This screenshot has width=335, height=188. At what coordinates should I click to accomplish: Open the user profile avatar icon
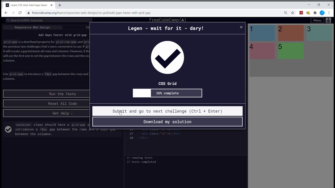328,20
